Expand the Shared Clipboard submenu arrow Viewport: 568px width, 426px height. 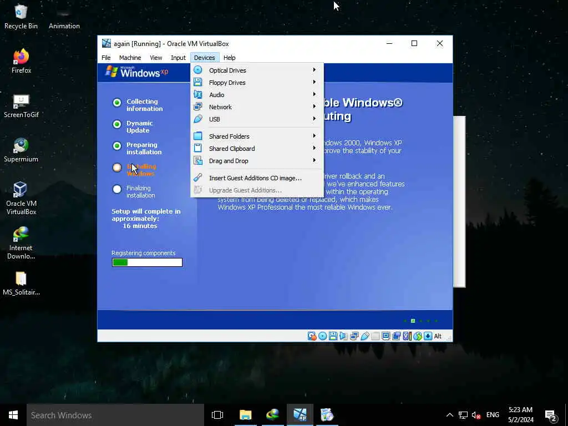[x=314, y=148]
